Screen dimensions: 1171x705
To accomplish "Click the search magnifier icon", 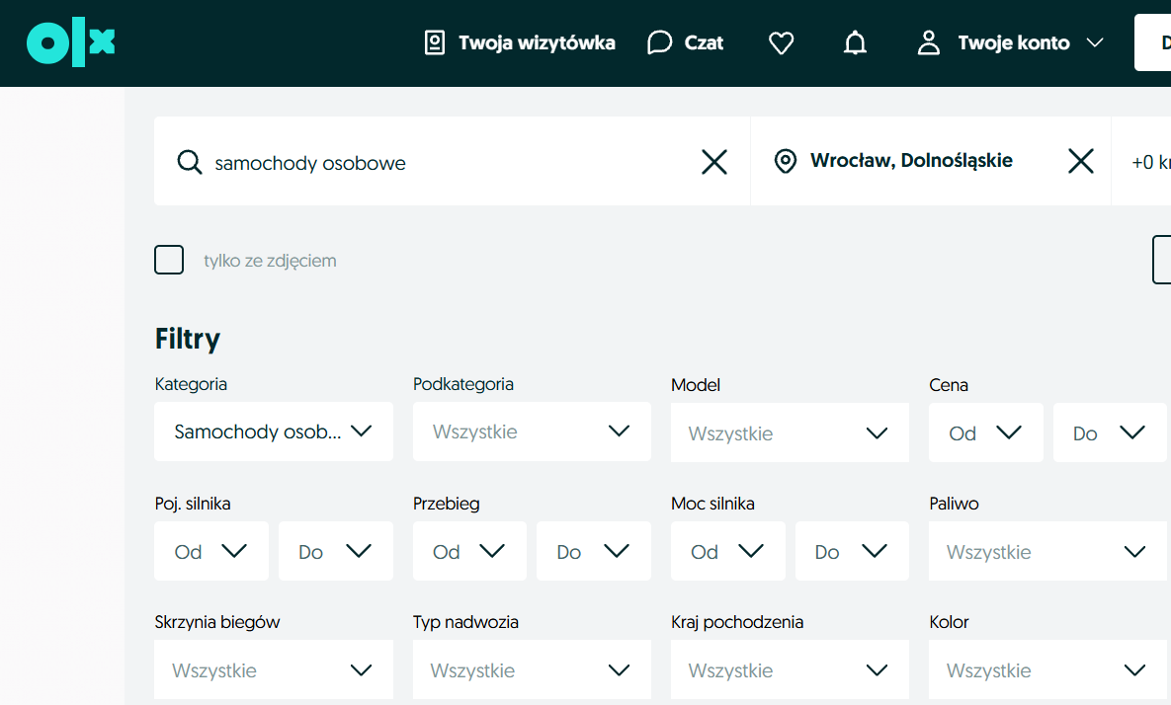I will coord(190,162).
